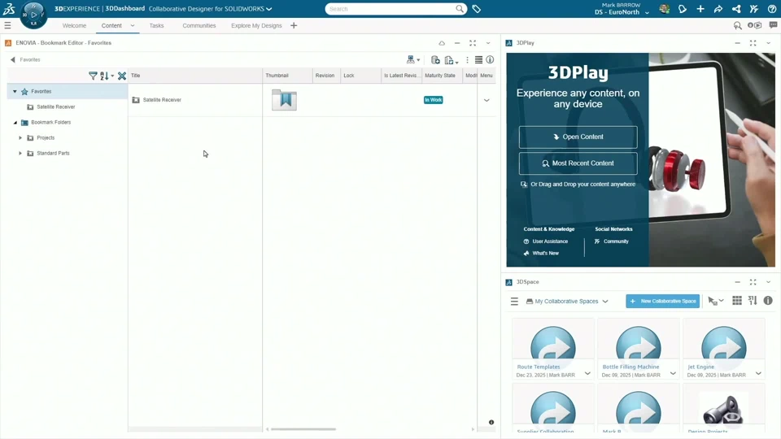The width and height of the screenshot is (781, 439).
Task: Click the clear X icon in bookmark tree toolbar
Action: (121, 76)
